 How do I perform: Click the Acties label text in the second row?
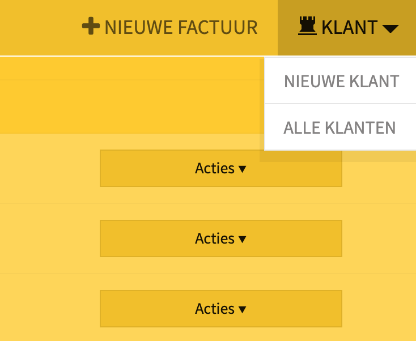[x=215, y=238]
